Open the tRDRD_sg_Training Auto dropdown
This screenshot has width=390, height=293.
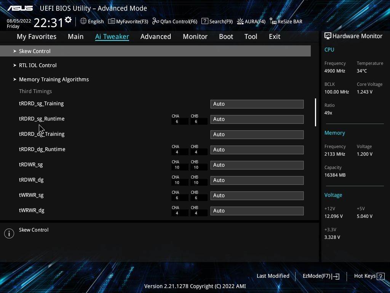[257, 104]
